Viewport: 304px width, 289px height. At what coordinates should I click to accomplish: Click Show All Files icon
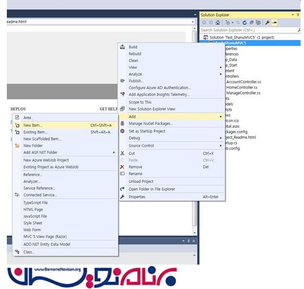coord(258,22)
